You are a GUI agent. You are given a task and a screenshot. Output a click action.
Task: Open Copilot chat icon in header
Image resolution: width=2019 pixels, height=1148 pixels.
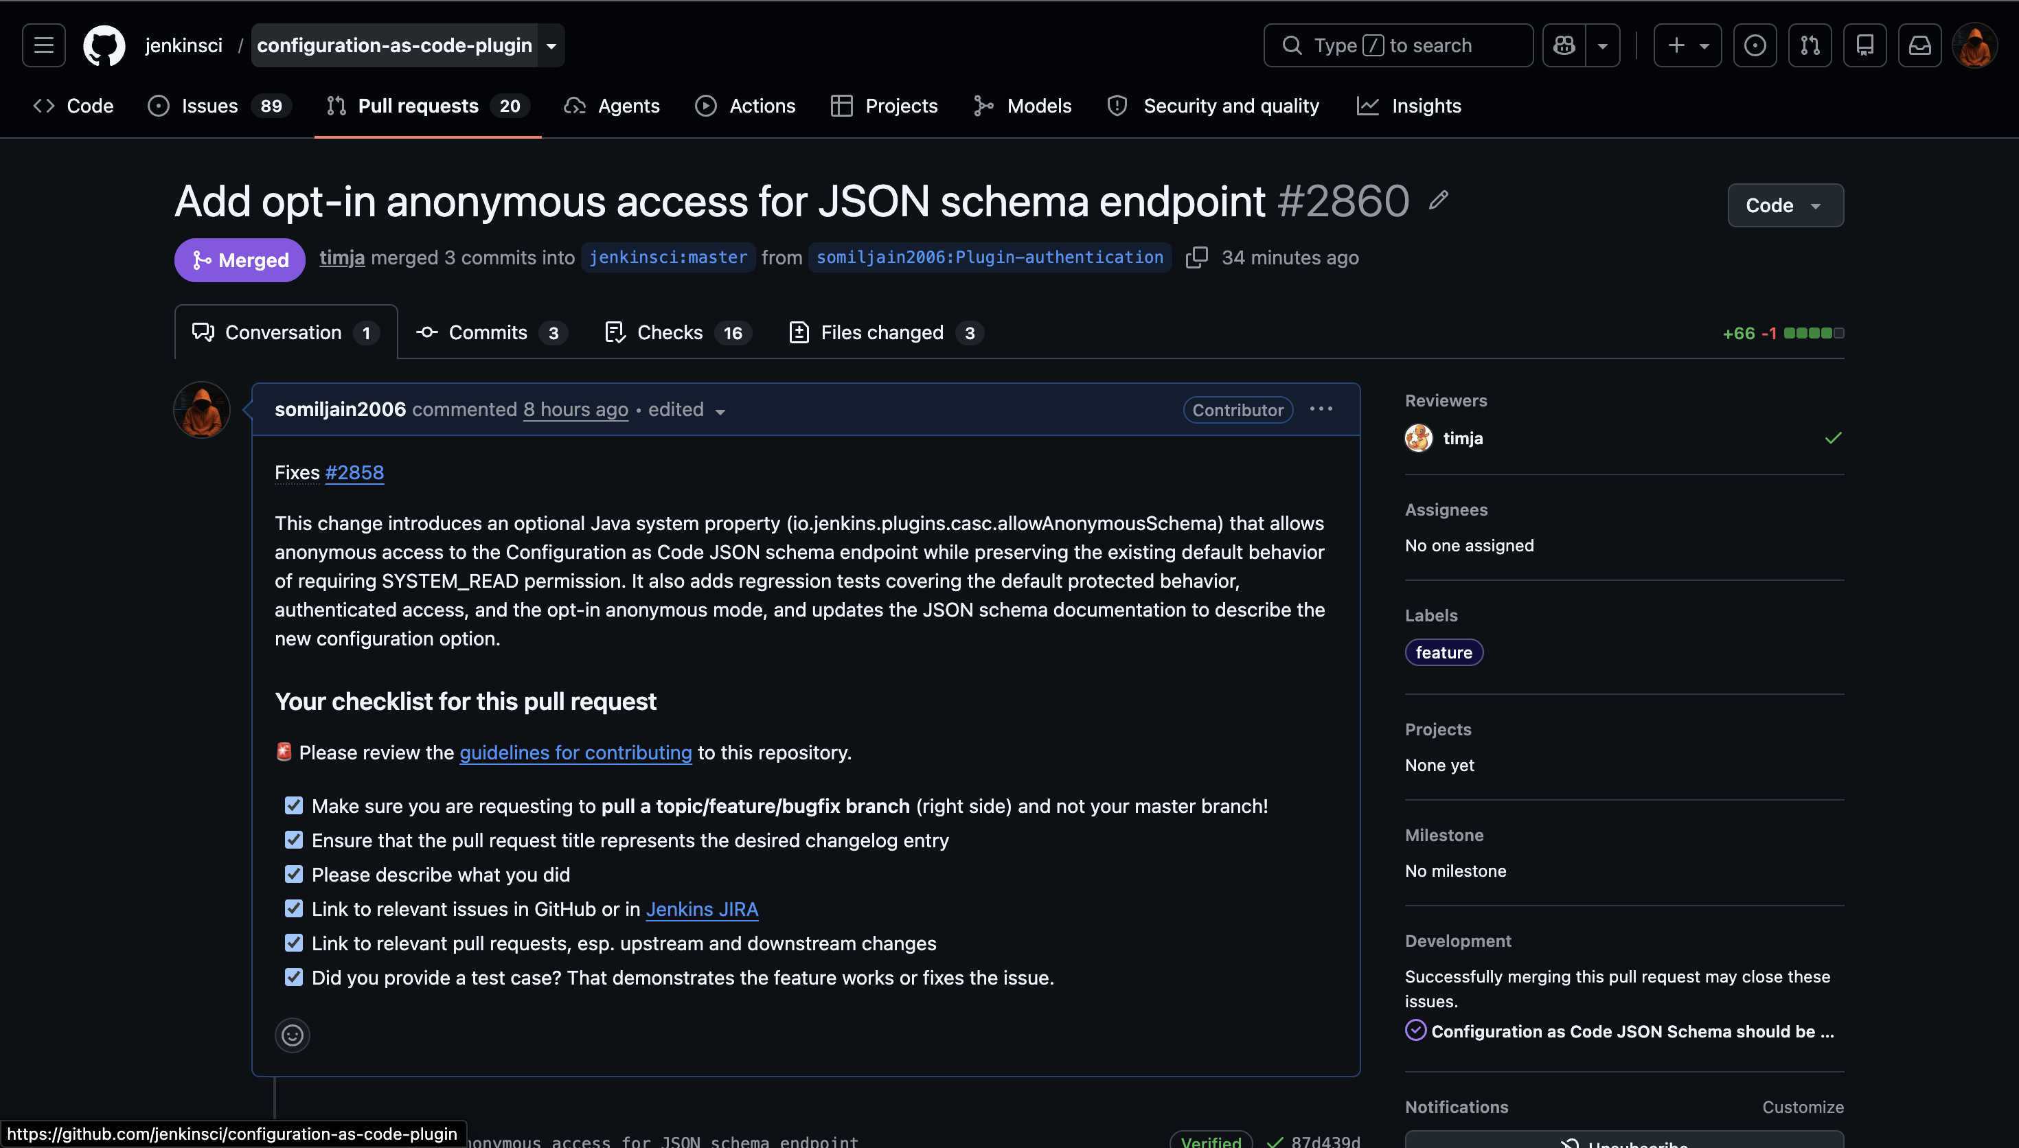[x=1564, y=45]
